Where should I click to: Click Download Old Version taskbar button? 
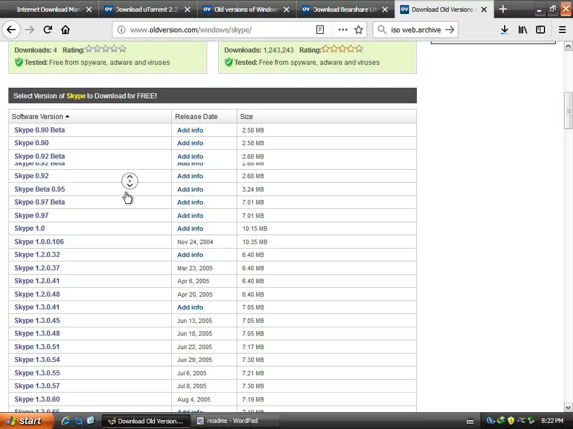pyautogui.click(x=145, y=421)
